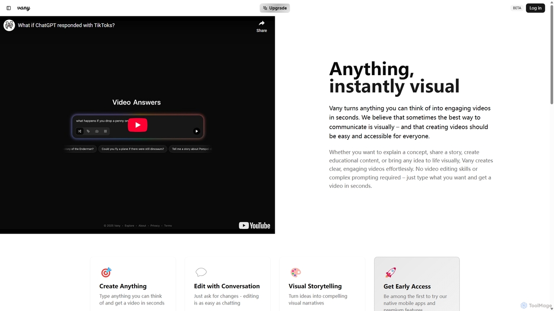The width and height of the screenshot is (554, 311).
Task: Click the 'Anything, instantly visual' headline
Action: tap(394, 77)
